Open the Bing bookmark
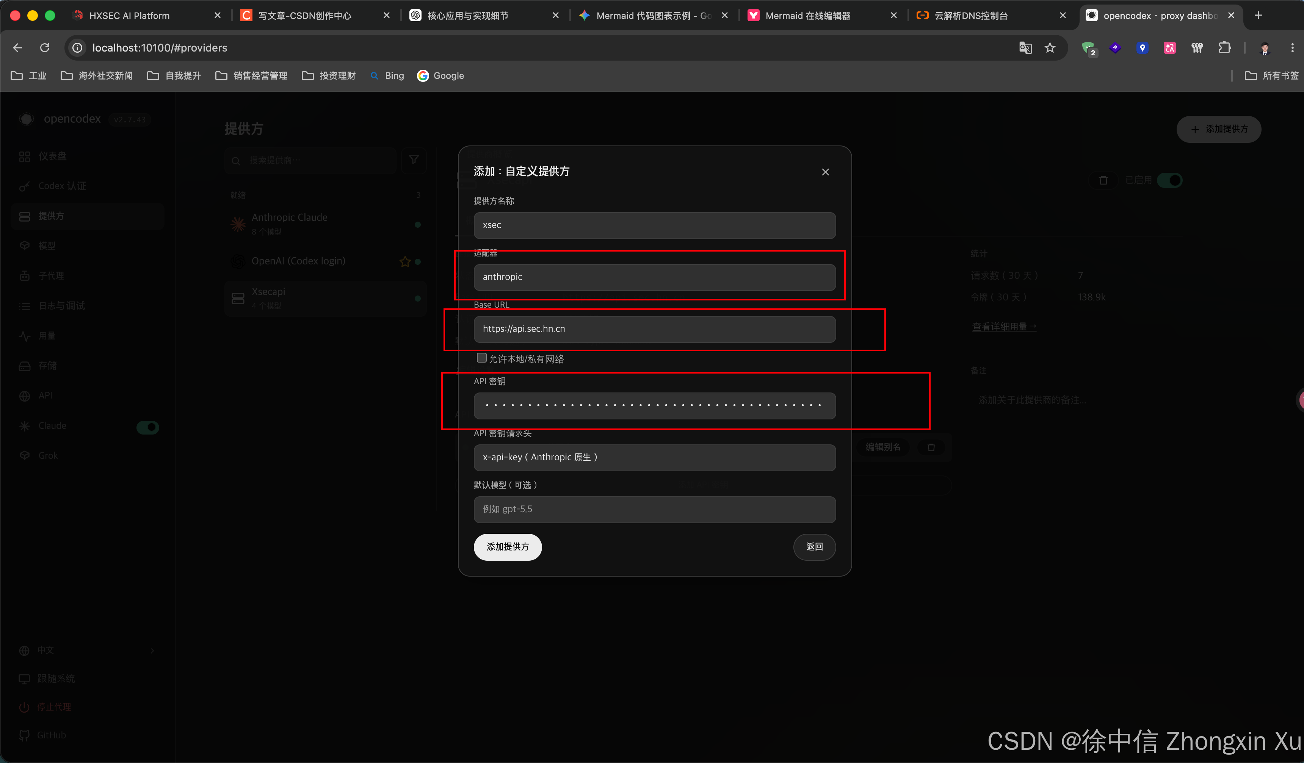The width and height of the screenshot is (1304, 763). point(387,75)
